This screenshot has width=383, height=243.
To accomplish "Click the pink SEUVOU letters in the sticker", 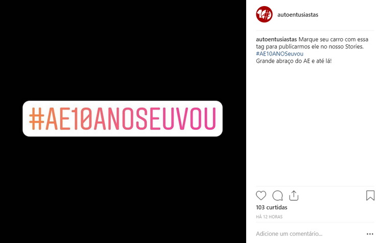I will click(176, 119).
